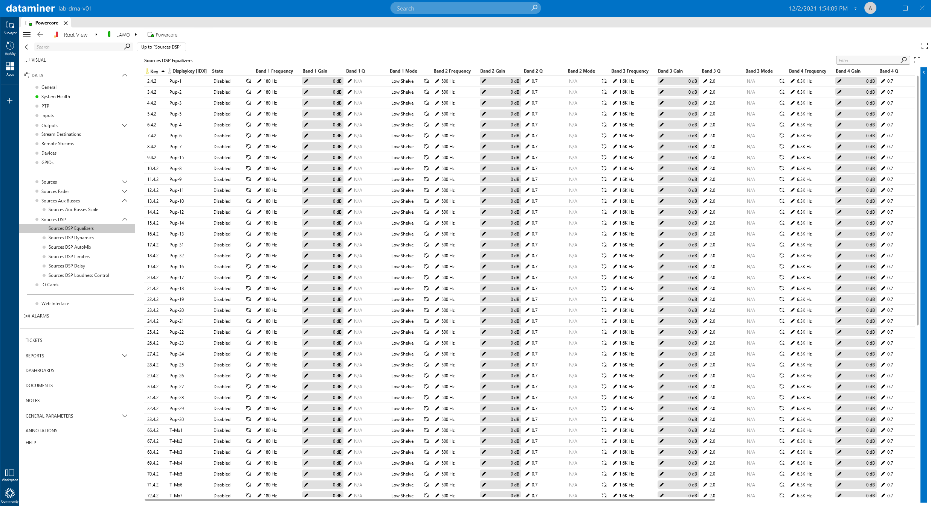The image size is (931, 506).
Task: Edit Band 4 Frequency pencil for Pup-15
Action: pyautogui.click(x=792, y=158)
